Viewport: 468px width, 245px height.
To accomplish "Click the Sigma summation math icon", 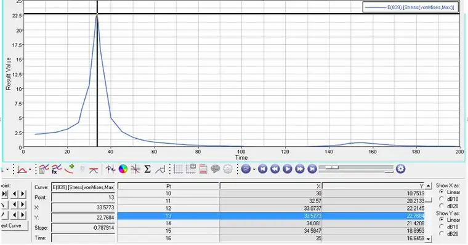I will [147, 169].
